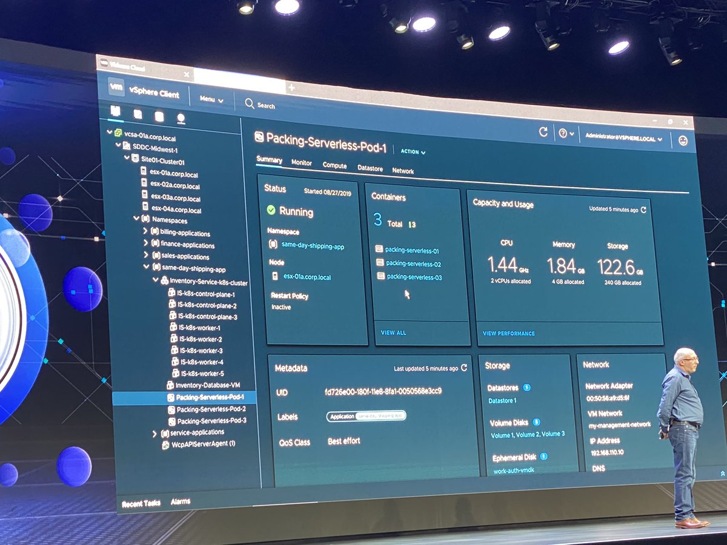Screen dimensions: 727x545
Task: Click the Volume Disks info badge
Action: [x=536, y=421]
